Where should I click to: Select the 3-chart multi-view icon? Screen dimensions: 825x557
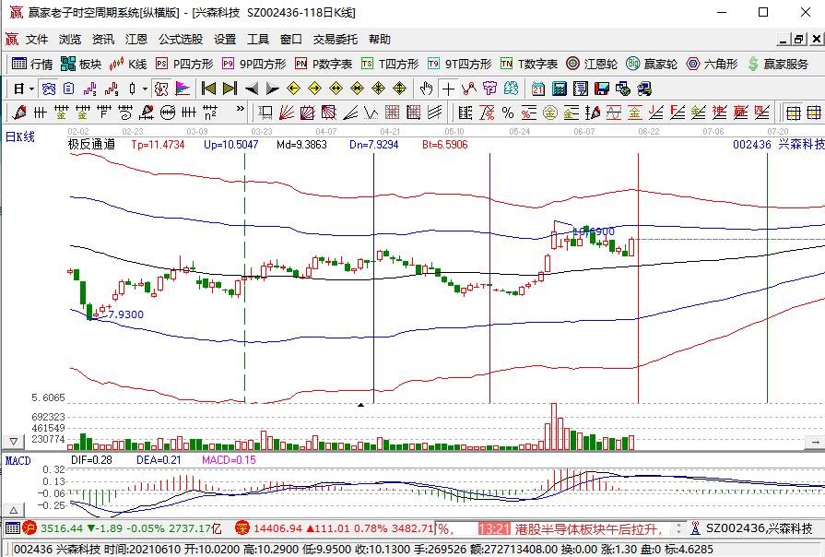90,89
